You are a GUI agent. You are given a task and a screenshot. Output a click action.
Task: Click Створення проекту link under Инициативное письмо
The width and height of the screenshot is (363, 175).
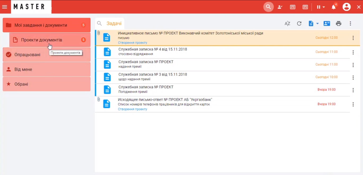132,43
